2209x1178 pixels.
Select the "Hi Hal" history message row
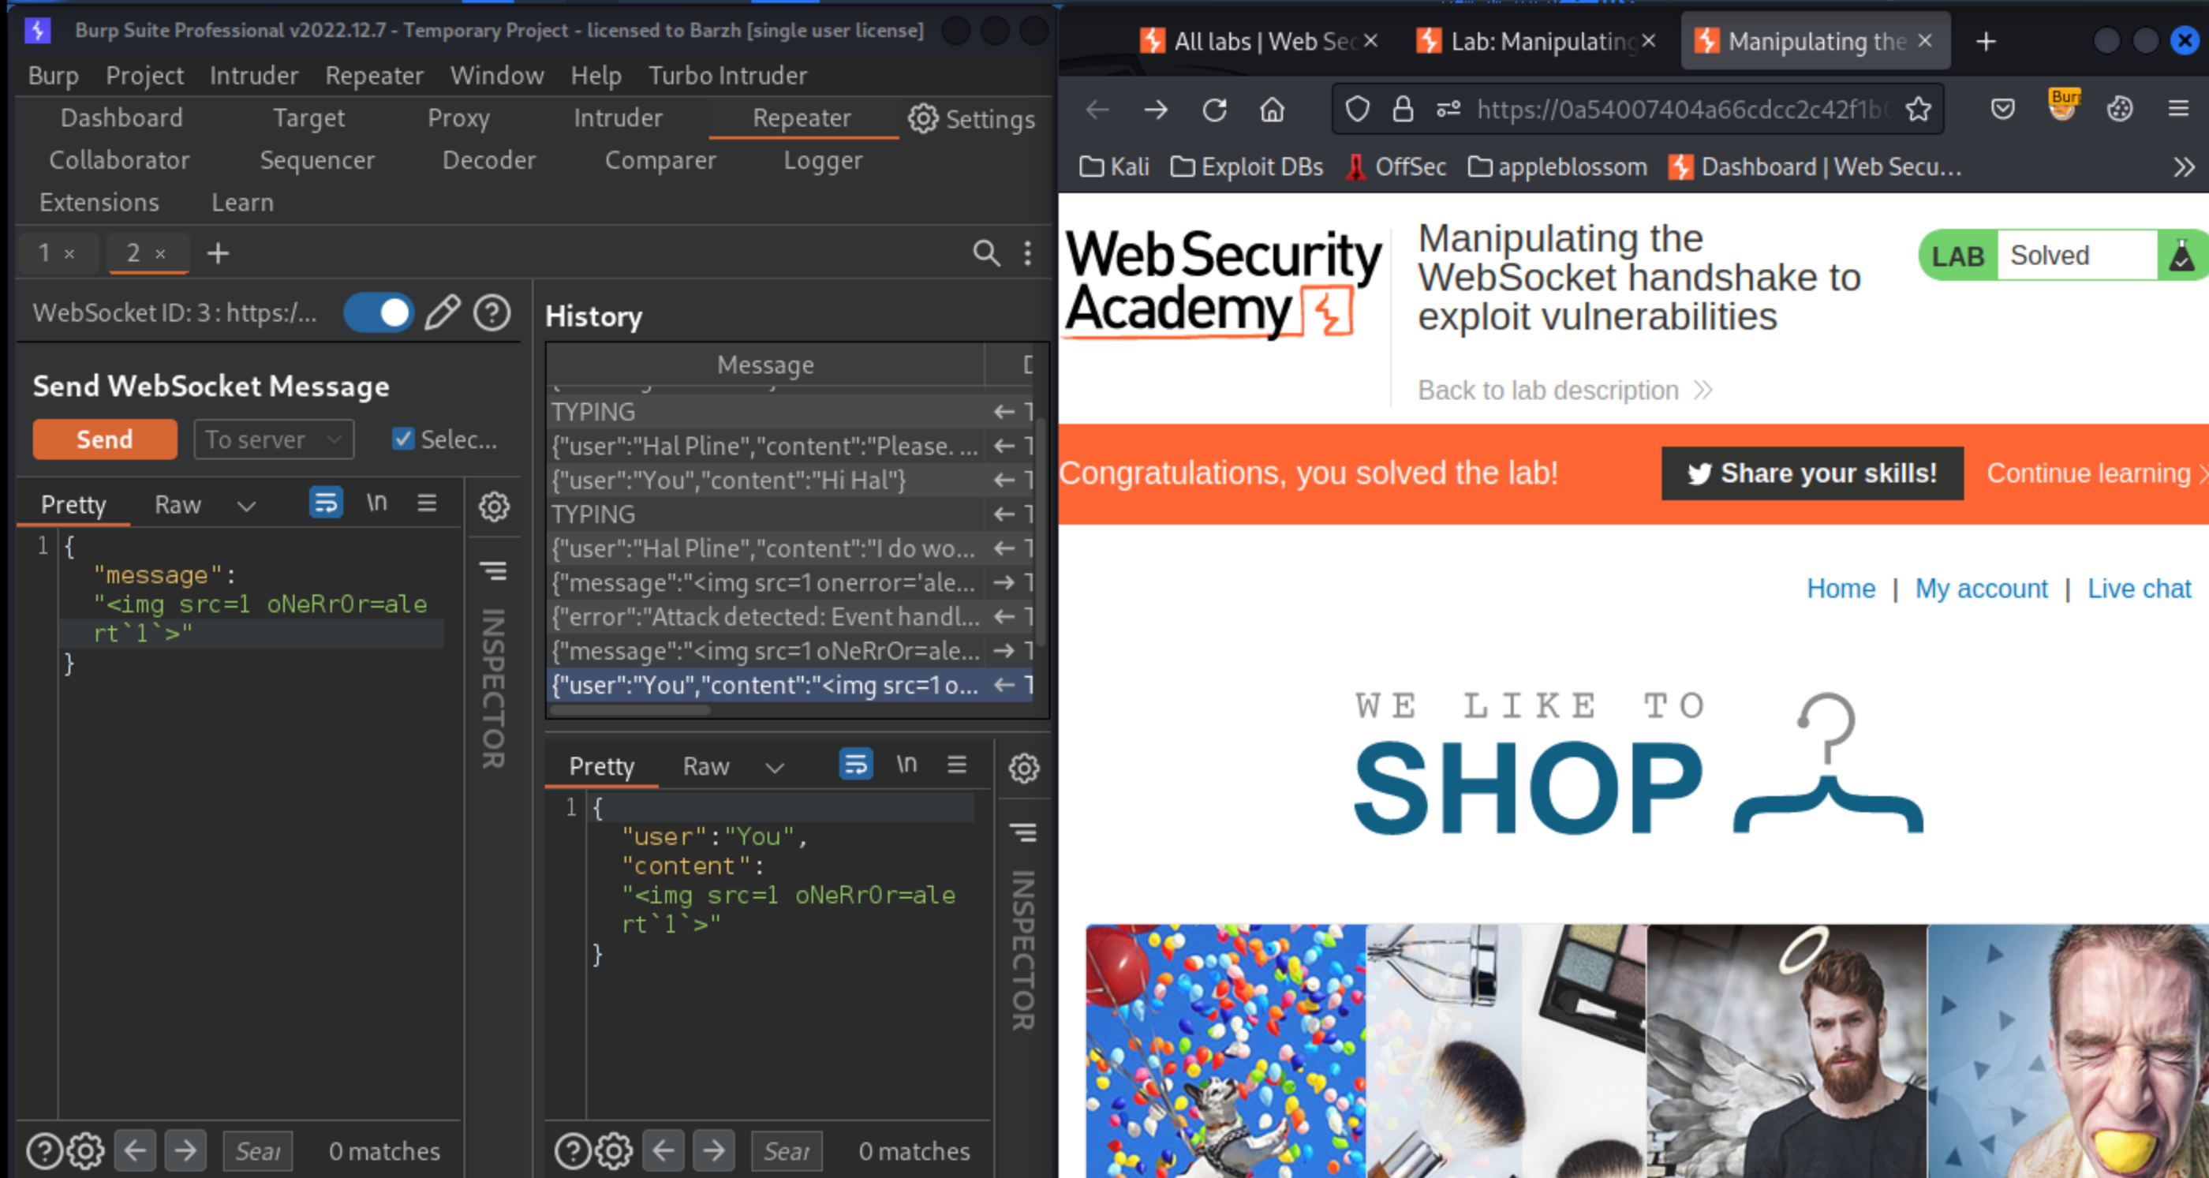click(790, 481)
